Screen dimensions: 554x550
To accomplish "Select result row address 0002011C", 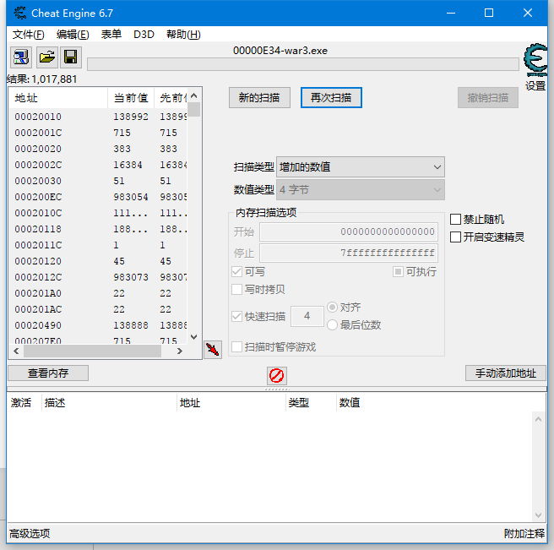I will [x=98, y=245].
